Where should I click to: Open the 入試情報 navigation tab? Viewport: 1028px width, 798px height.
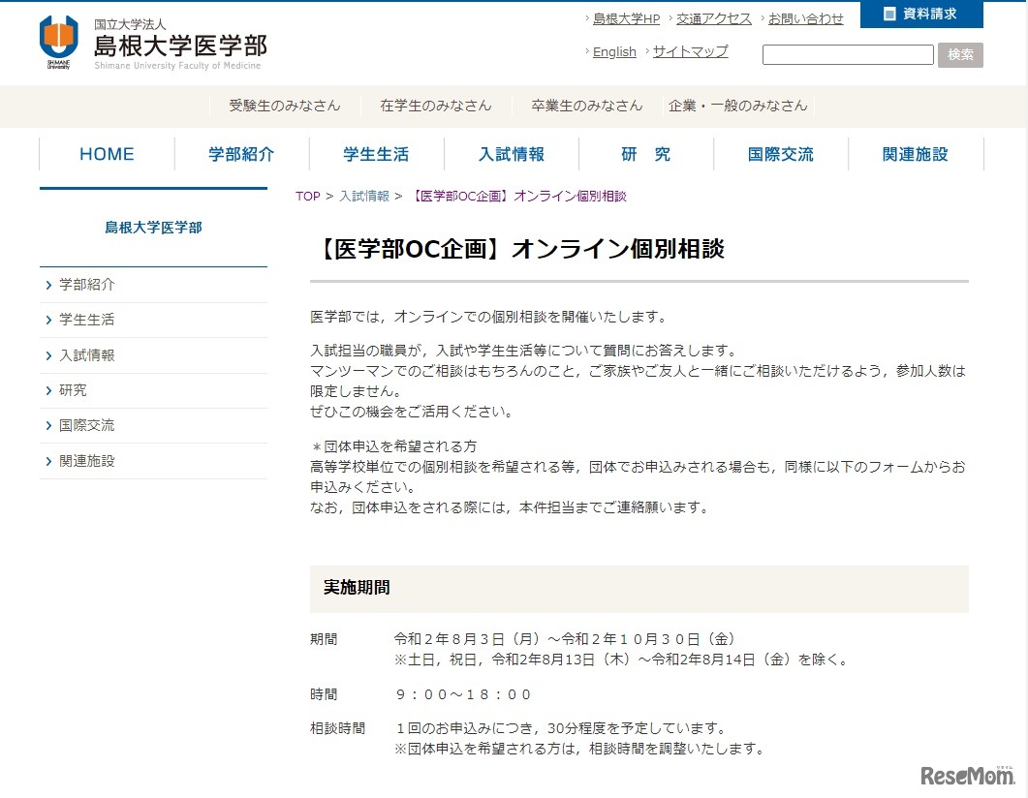(511, 153)
